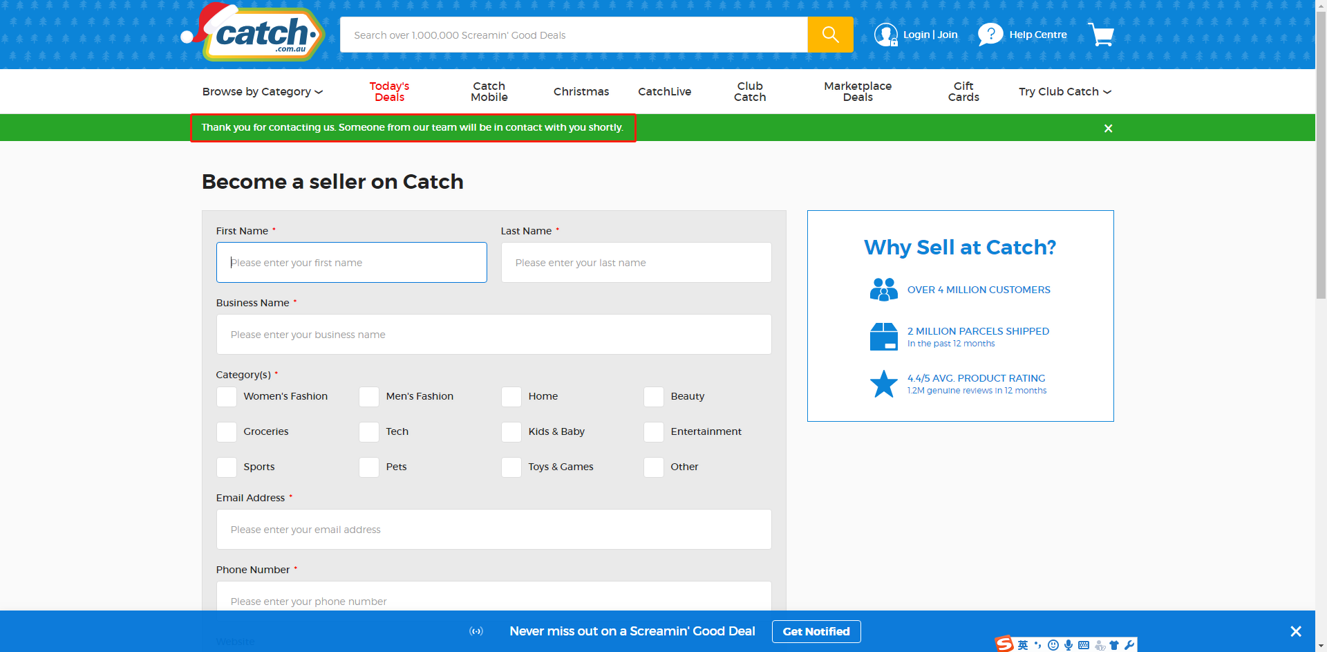Click the yellow search magnifier button
Image resolution: width=1327 pixels, height=652 pixels.
tap(830, 35)
